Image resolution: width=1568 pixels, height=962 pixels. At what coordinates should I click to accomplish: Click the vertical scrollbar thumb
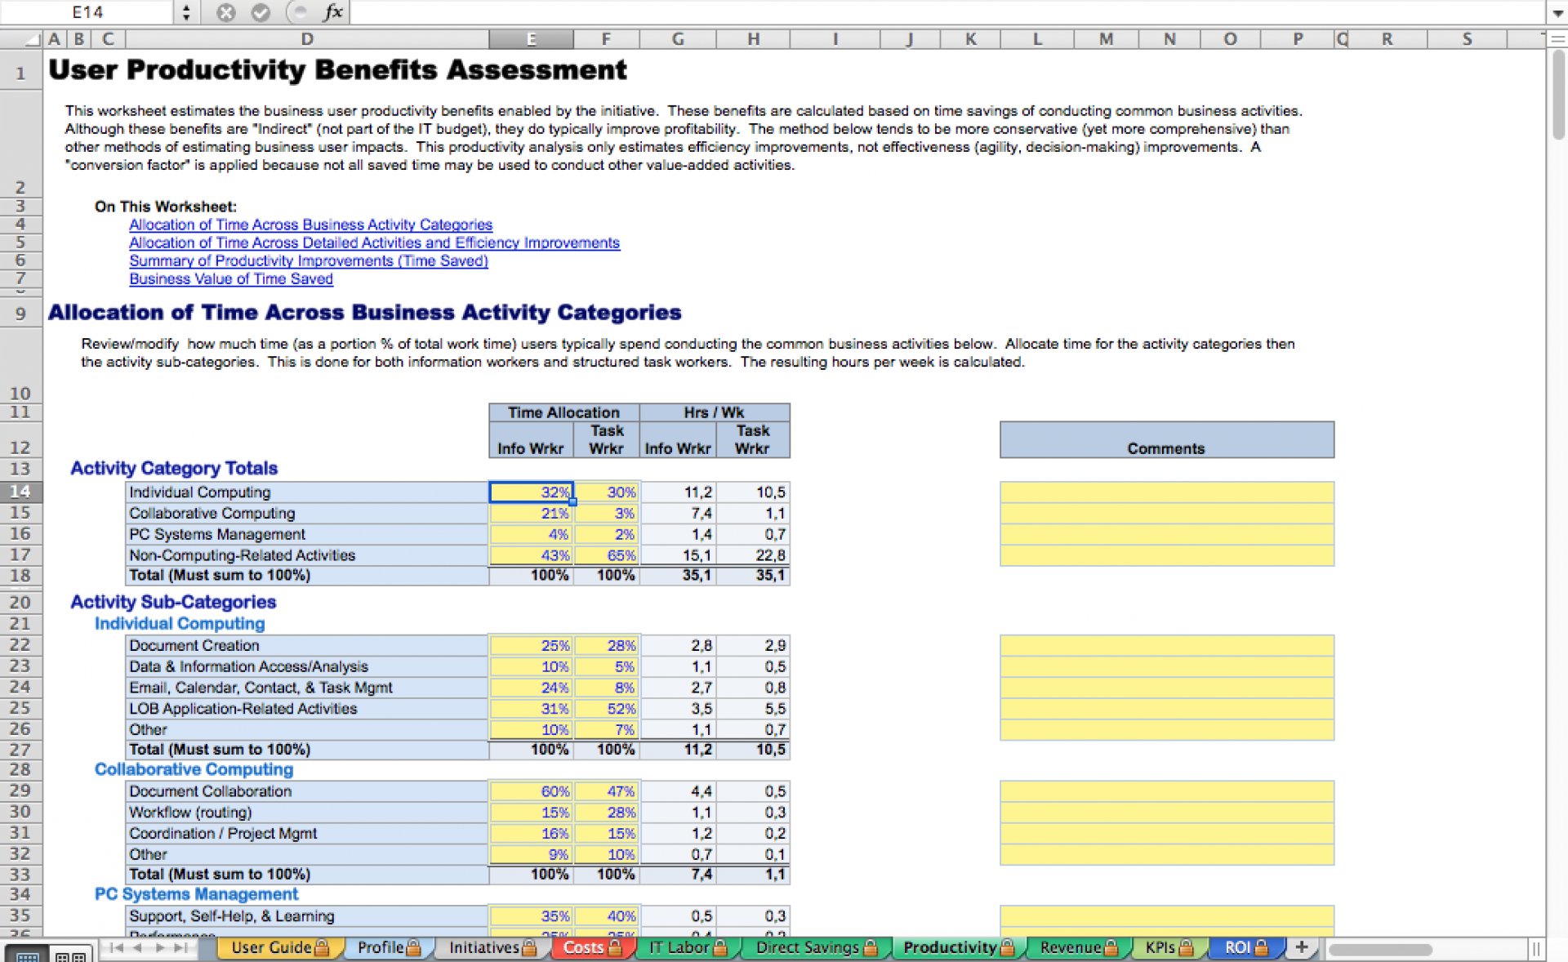pyautogui.click(x=1558, y=96)
